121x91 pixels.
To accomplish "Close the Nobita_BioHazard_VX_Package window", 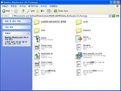I will [x=118, y=3].
